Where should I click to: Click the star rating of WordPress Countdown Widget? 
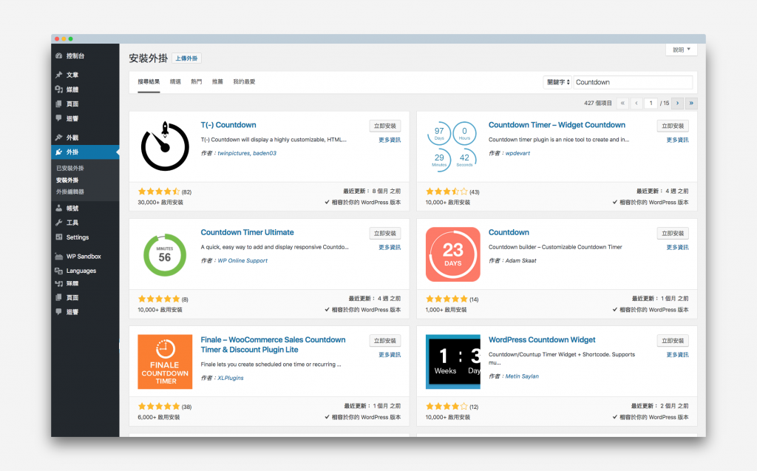coord(447,407)
